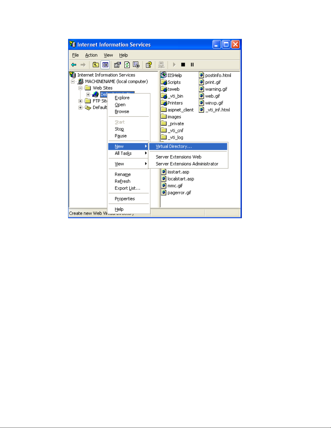Choose Open from context menu
331x428 pixels.
[x=129, y=105]
